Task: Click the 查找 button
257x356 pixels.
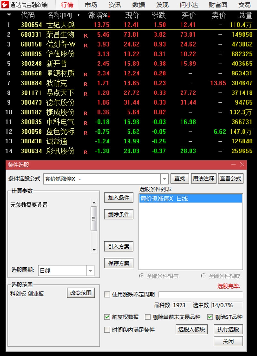Action: (180, 179)
